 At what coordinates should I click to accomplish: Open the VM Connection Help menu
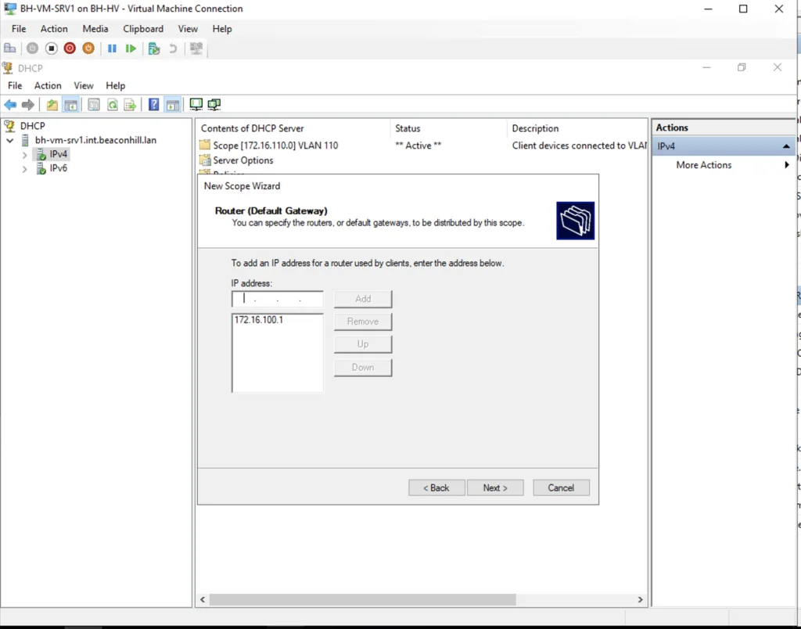click(221, 29)
